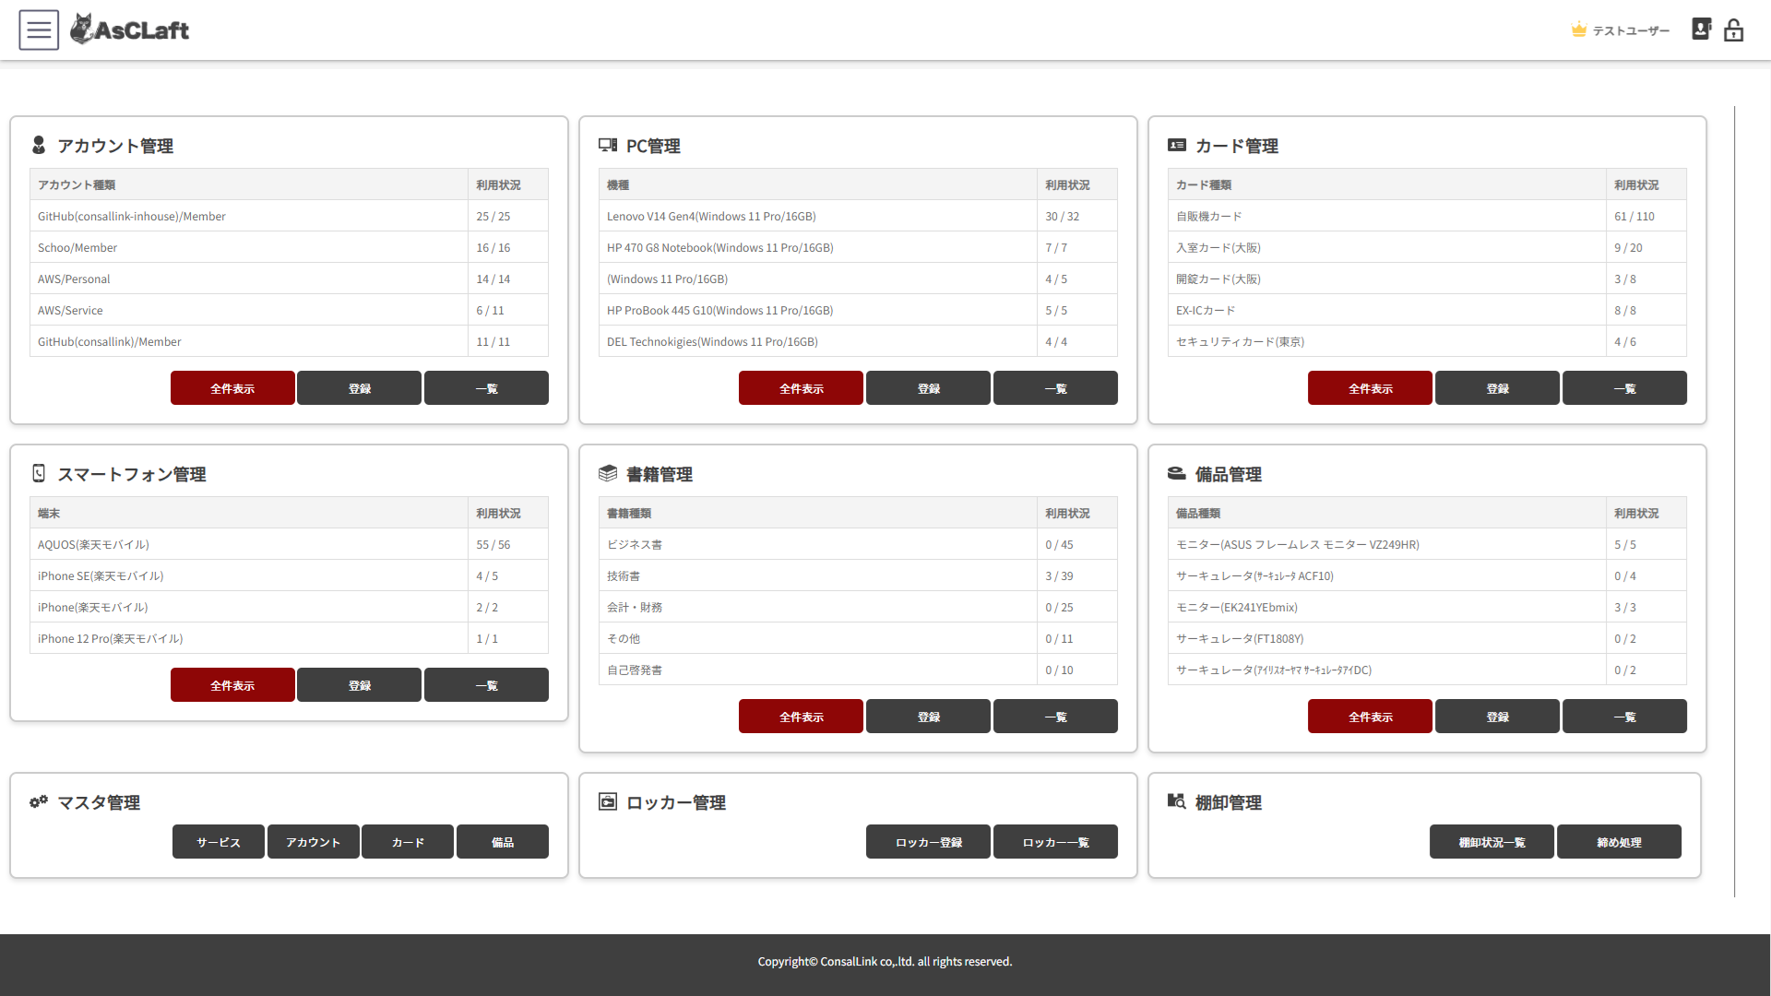The height and width of the screenshot is (996, 1771).
Task: Click the 書籍管理 books icon
Action: pyautogui.click(x=608, y=474)
